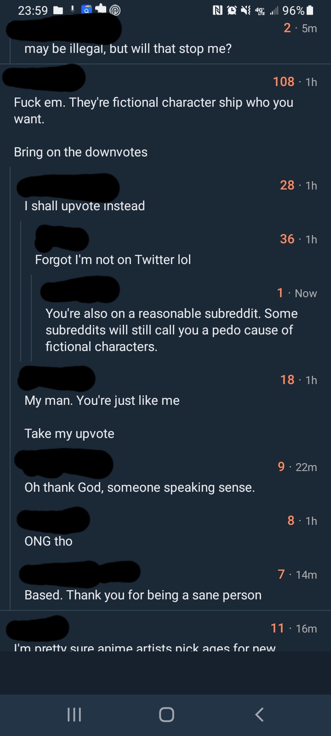Tap the 23:59 status bar clock
This screenshot has height=736, width=331.
click(33, 11)
